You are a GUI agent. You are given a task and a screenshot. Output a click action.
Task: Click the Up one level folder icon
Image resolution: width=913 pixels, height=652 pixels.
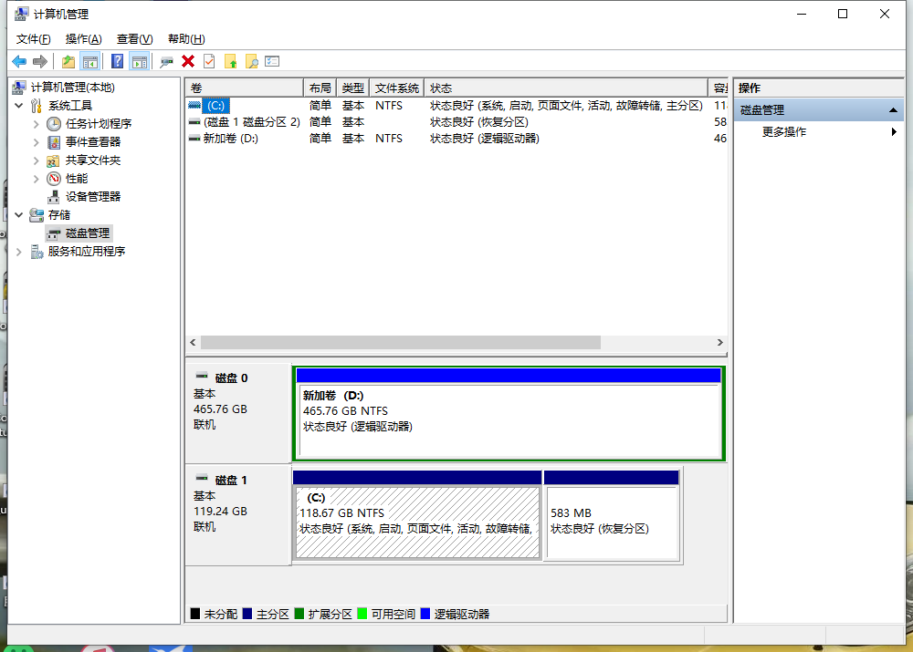click(68, 61)
